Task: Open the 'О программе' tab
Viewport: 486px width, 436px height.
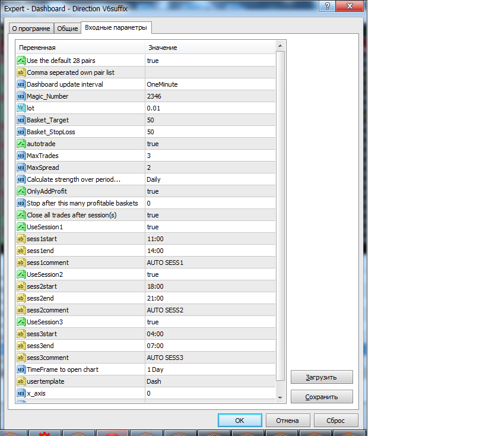Action: [x=31, y=29]
